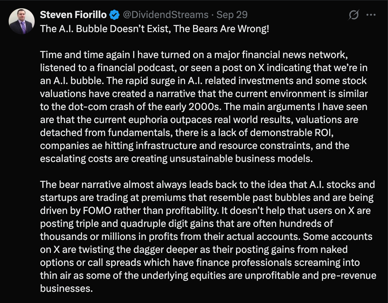Open the Steven Fiorillo display name link
Viewport: 388px width, 303px height.
[74, 15]
